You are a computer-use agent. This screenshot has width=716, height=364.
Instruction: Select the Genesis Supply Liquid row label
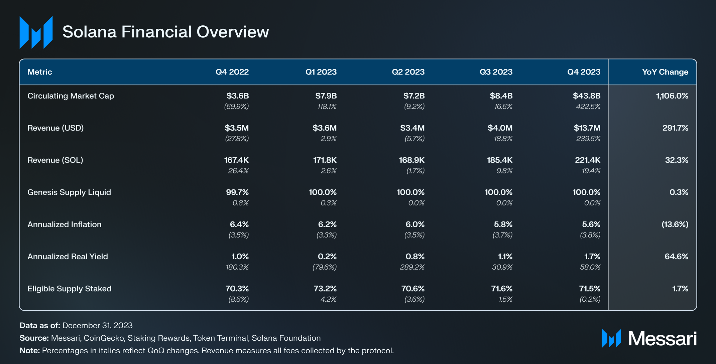click(x=69, y=193)
